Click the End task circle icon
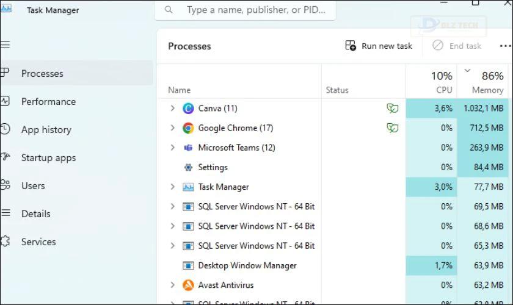The image size is (513, 305). [x=438, y=45]
